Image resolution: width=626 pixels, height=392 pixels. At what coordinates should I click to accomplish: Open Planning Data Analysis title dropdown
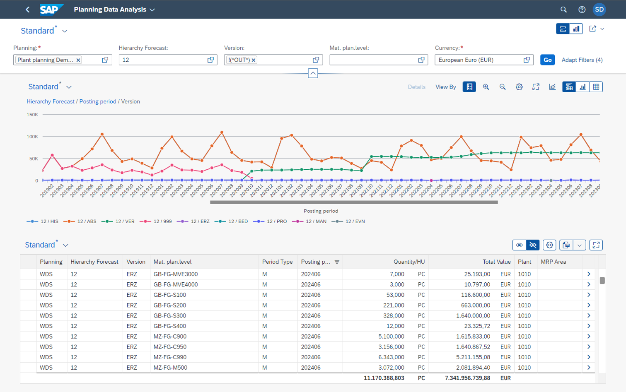152,10
